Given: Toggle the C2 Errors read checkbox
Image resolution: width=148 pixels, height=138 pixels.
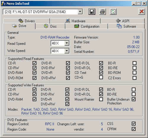Looking at the screenshot, I should [135, 78].
